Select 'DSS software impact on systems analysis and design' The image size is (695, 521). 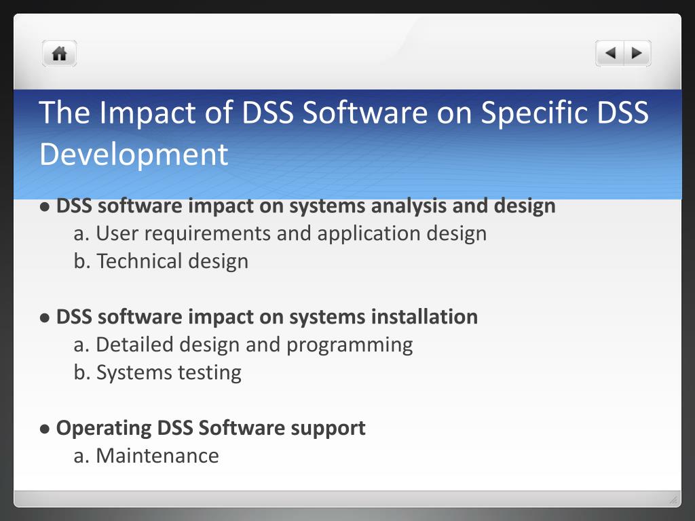pyautogui.click(x=306, y=206)
